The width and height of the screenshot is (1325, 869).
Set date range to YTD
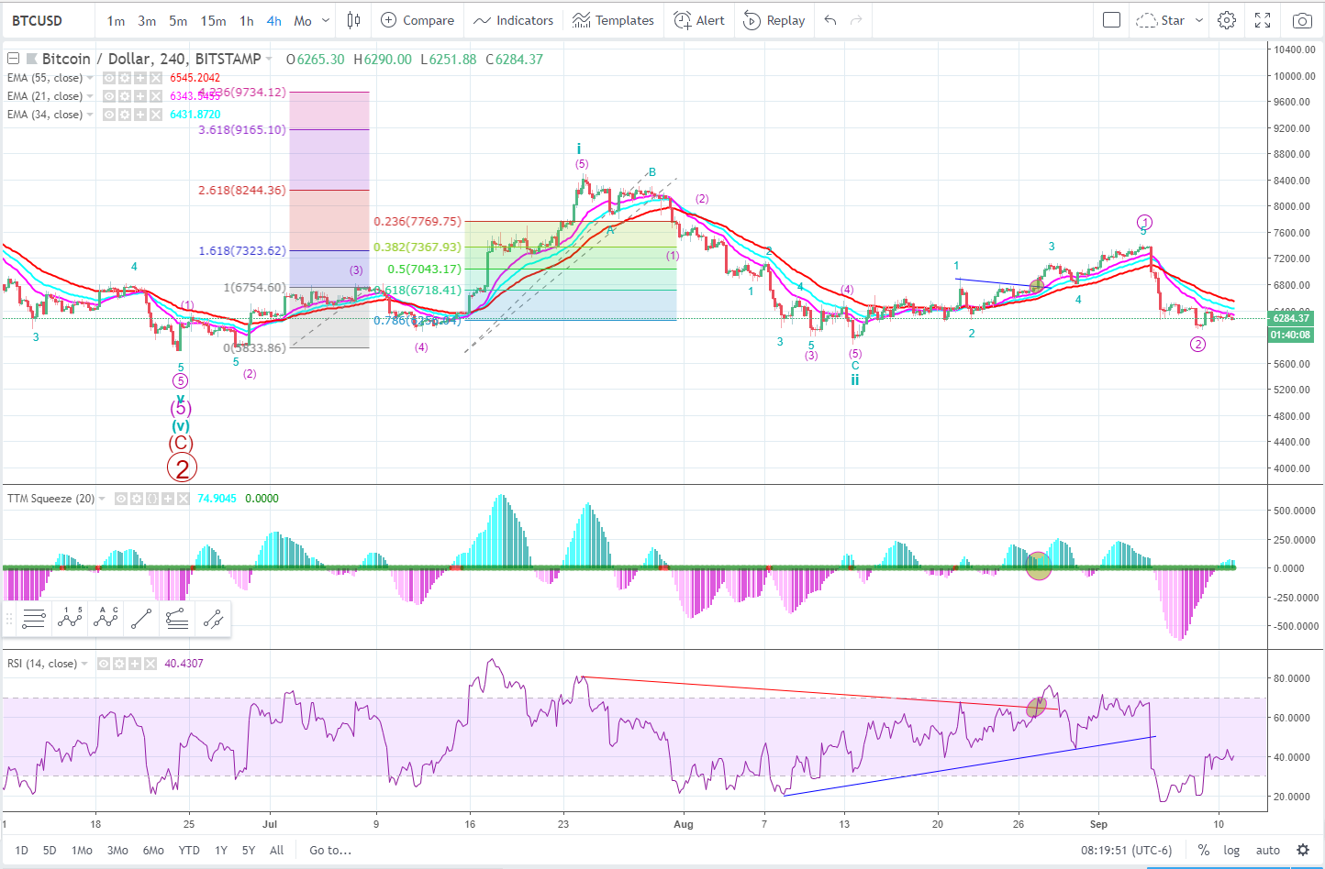[x=189, y=850]
